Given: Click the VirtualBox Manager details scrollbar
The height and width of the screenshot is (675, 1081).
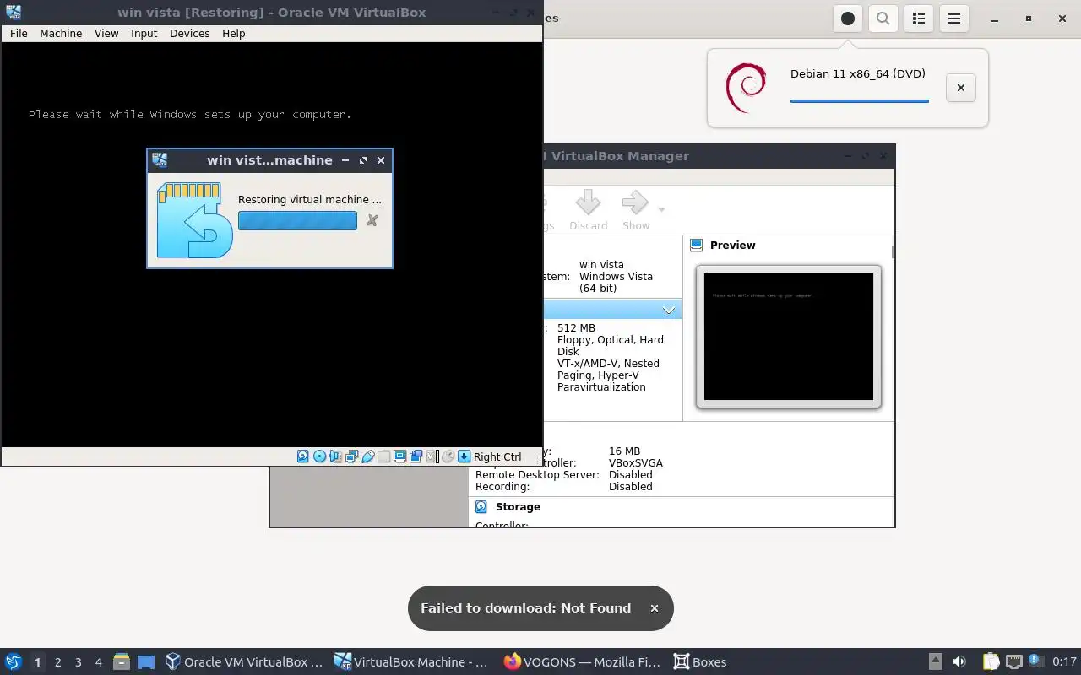Looking at the screenshot, I should coord(893,251).
